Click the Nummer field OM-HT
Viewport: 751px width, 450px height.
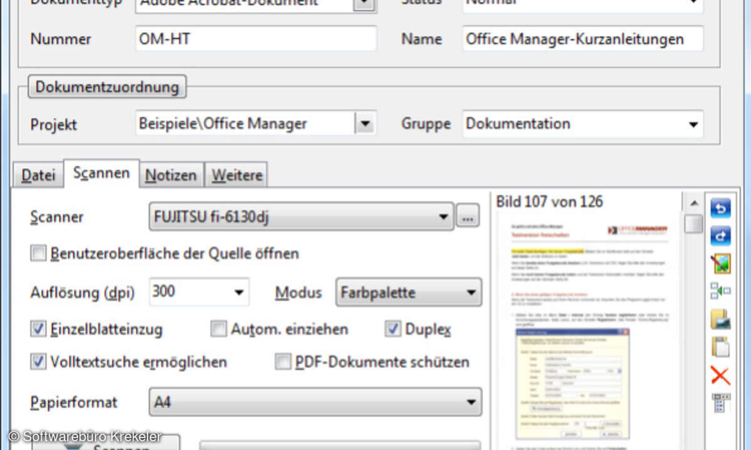(256, 39)
